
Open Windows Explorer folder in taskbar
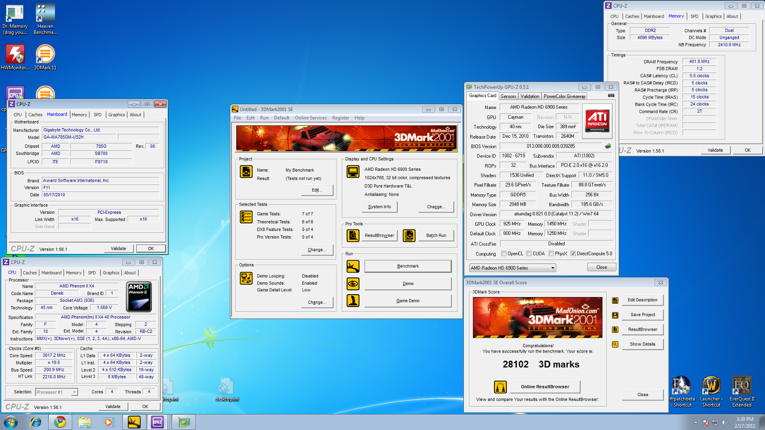pos(85,422)
